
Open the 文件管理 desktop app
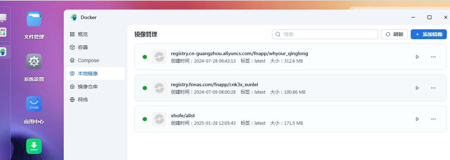(x=34, y=19)
